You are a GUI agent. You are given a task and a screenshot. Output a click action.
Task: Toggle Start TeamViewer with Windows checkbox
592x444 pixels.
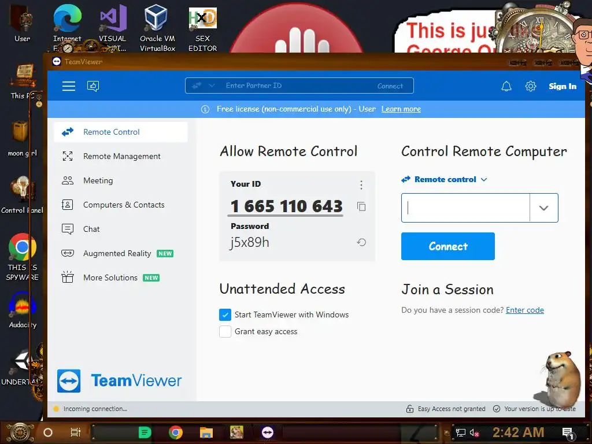click(x=225, y=314)
